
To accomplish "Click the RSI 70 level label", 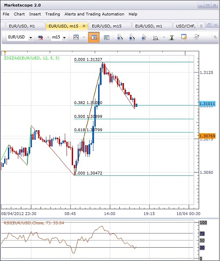I will tap(202, 233).
